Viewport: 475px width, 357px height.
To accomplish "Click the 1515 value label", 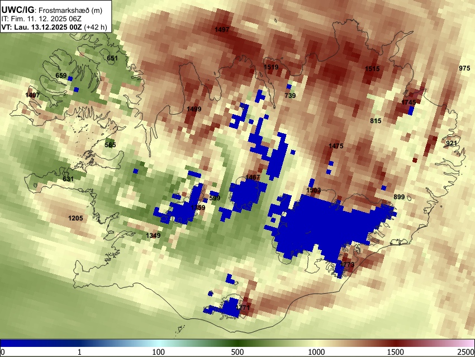I will 372,69.
